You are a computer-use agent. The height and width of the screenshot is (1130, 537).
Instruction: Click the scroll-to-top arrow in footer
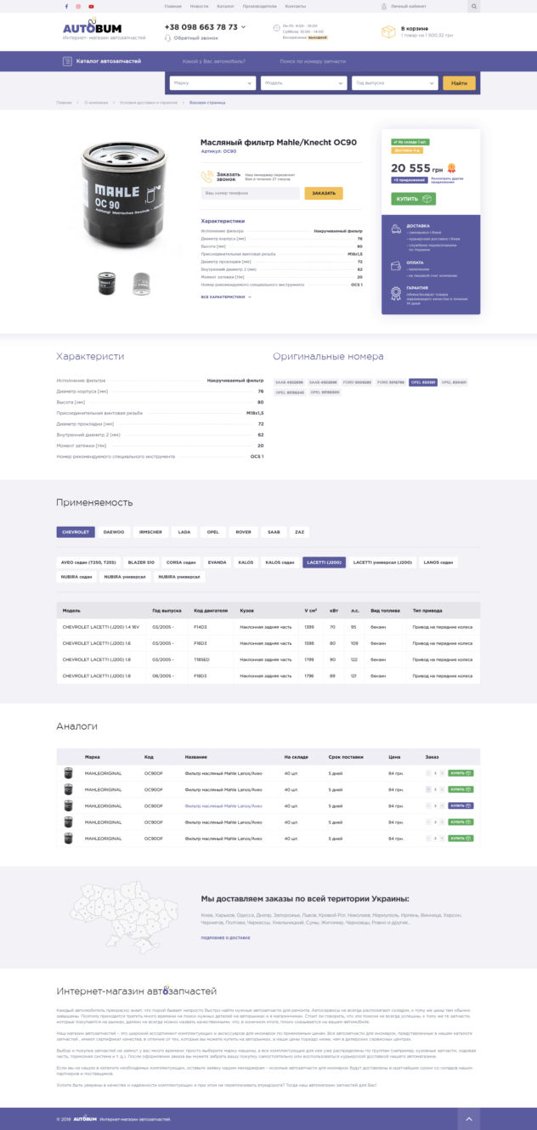pos(468,1119)
